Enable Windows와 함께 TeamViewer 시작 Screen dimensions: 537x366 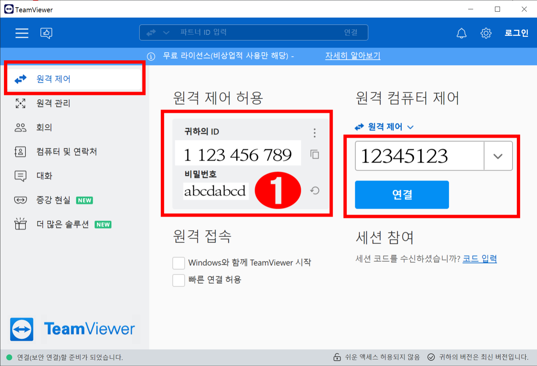[x=179, y=263]
